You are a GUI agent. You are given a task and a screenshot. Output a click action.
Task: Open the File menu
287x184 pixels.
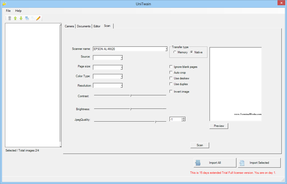[x=8, y=11]
